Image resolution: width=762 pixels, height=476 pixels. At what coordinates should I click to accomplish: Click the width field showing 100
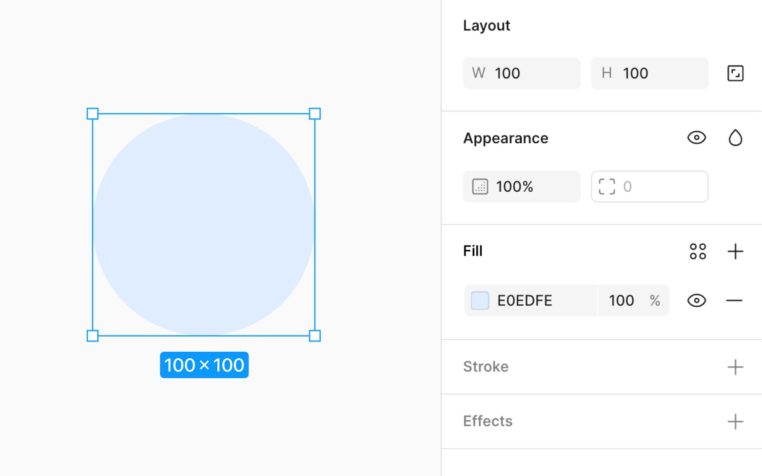tap(522, 73)
